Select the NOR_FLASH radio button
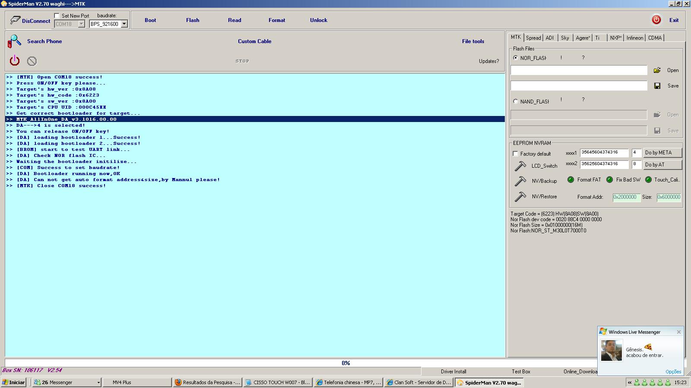Screen dimensions: 691x388 point(515,58)
